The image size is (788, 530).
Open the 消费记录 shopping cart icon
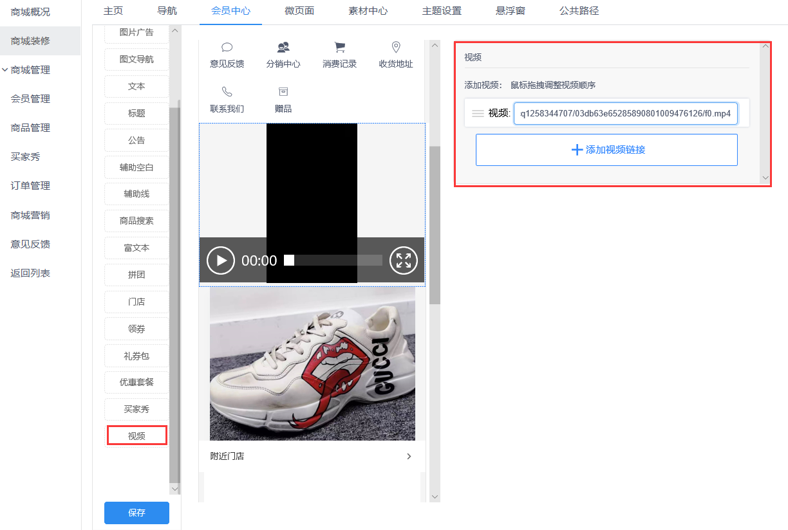point(340,47)
